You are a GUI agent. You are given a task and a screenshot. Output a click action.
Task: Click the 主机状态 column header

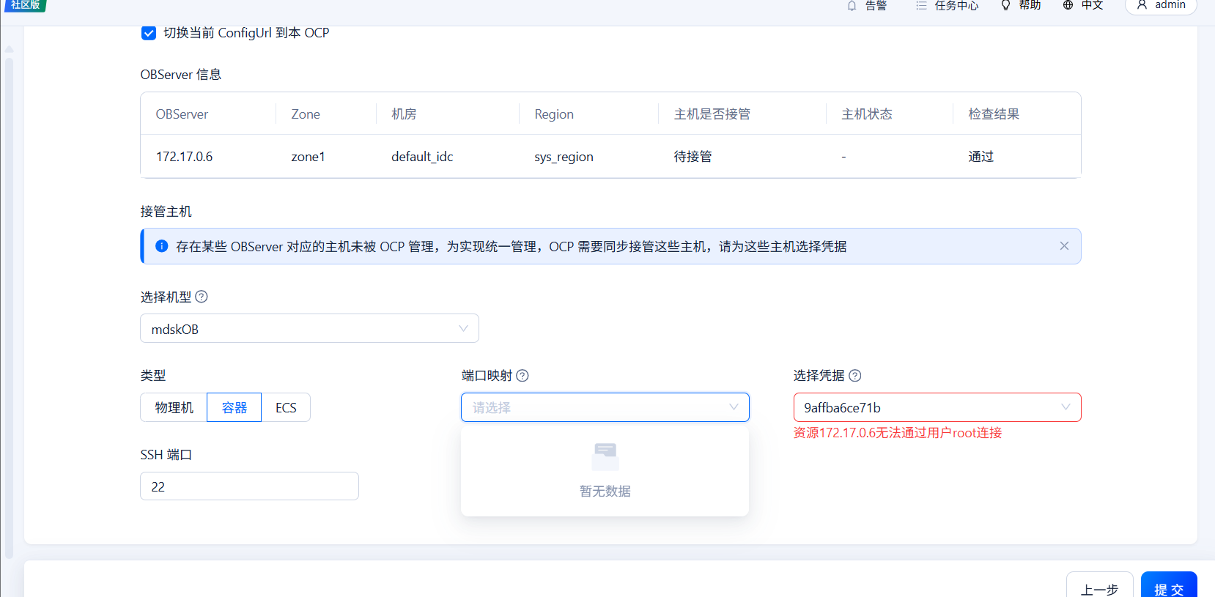[867, 114]
